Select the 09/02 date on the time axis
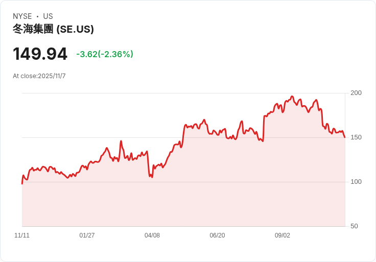 [x=283, y=235]
